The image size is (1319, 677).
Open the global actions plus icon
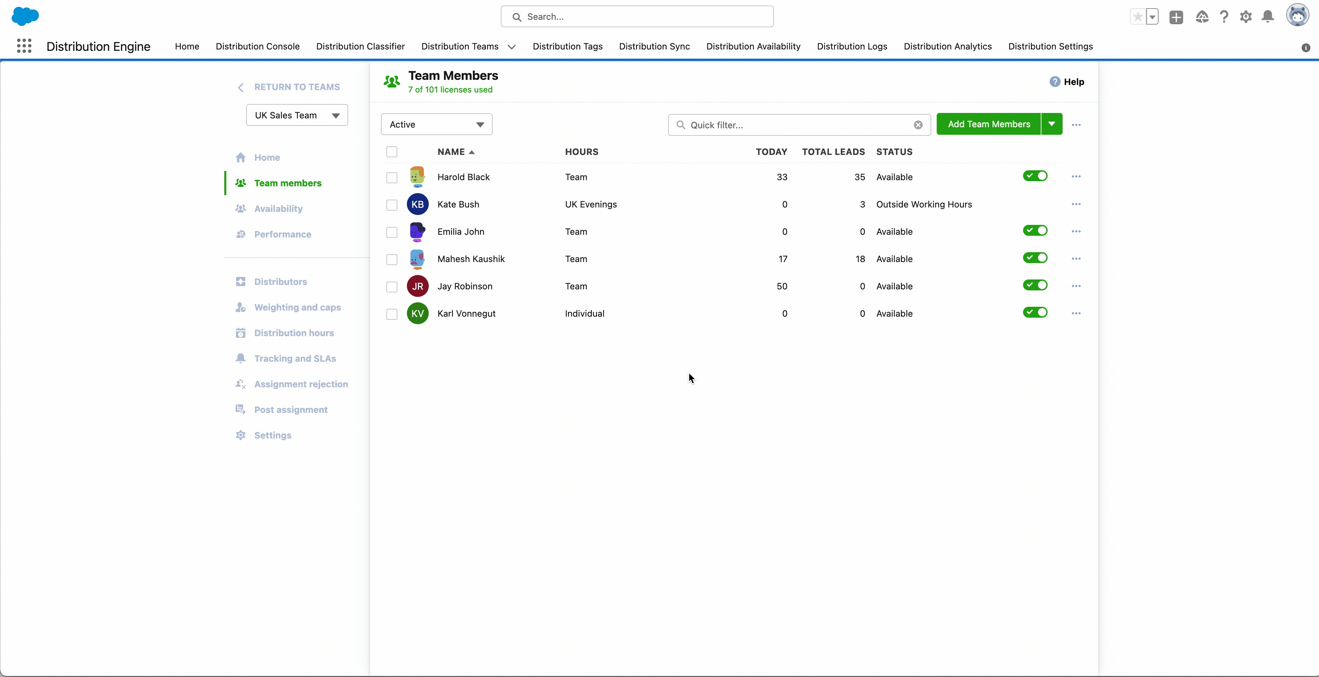tap(1176, 17)
